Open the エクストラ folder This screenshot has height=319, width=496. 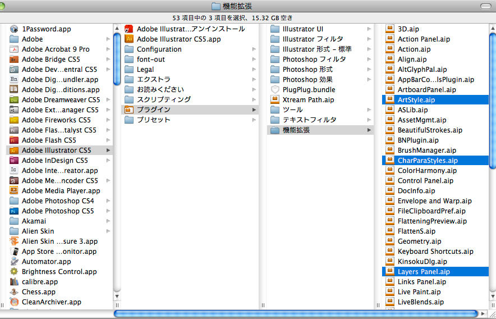click(x=190, y=80)
